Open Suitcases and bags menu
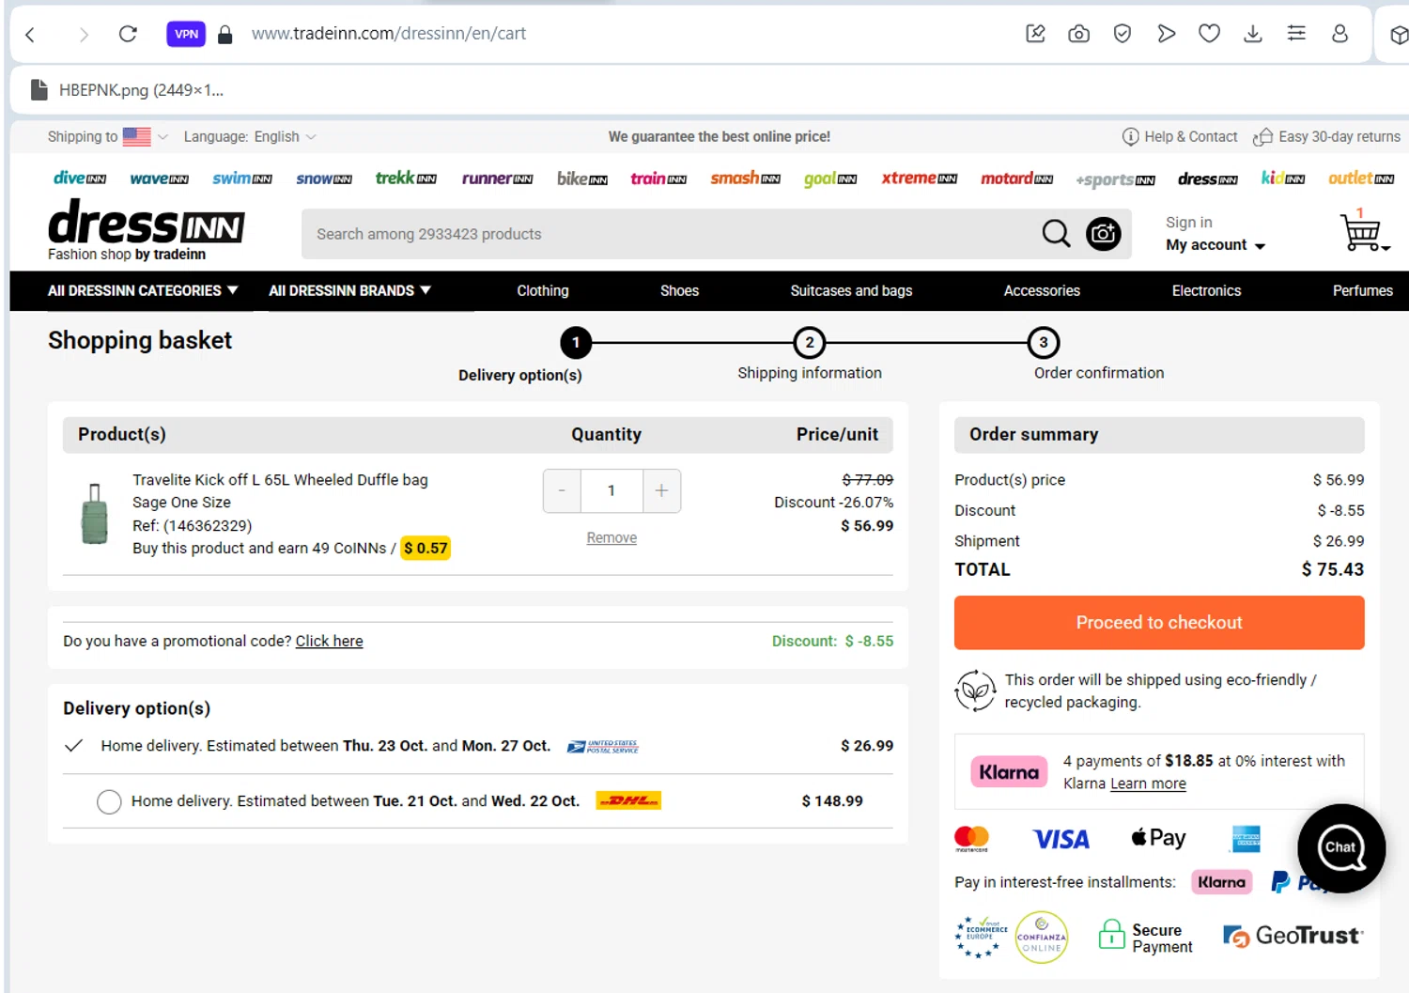This screenshot has height=993, width=1409. pyautogui.click(x=851, y=291)
